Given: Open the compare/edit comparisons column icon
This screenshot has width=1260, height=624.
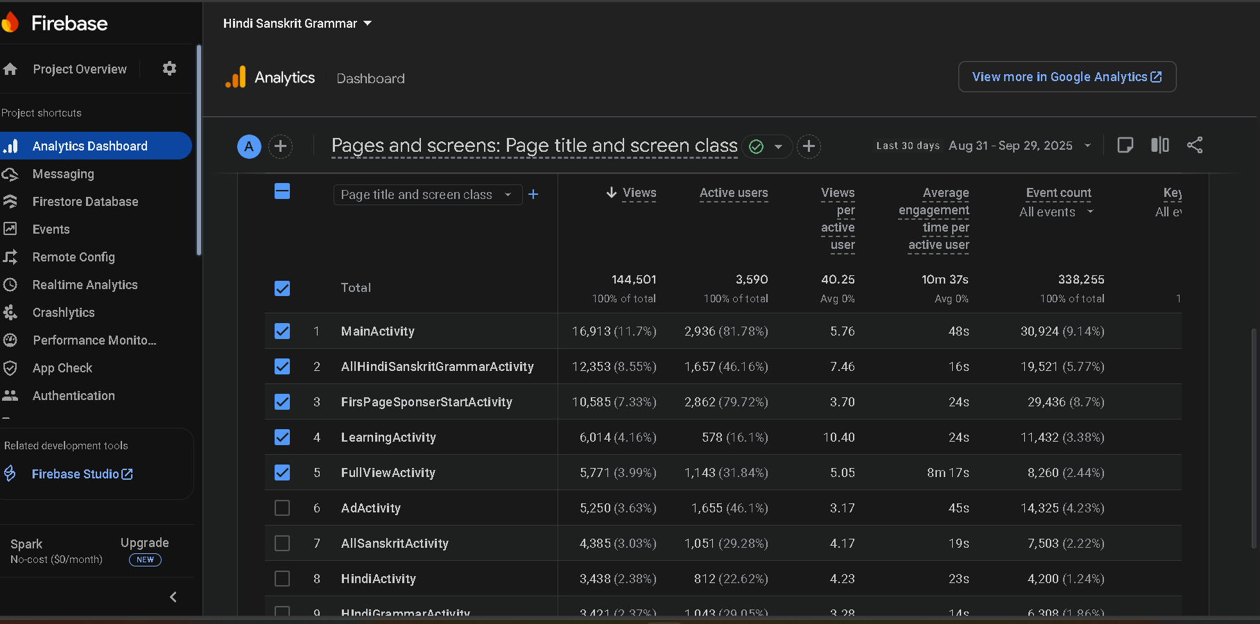Looking at the screenshot, I should tap(1159, 145).
